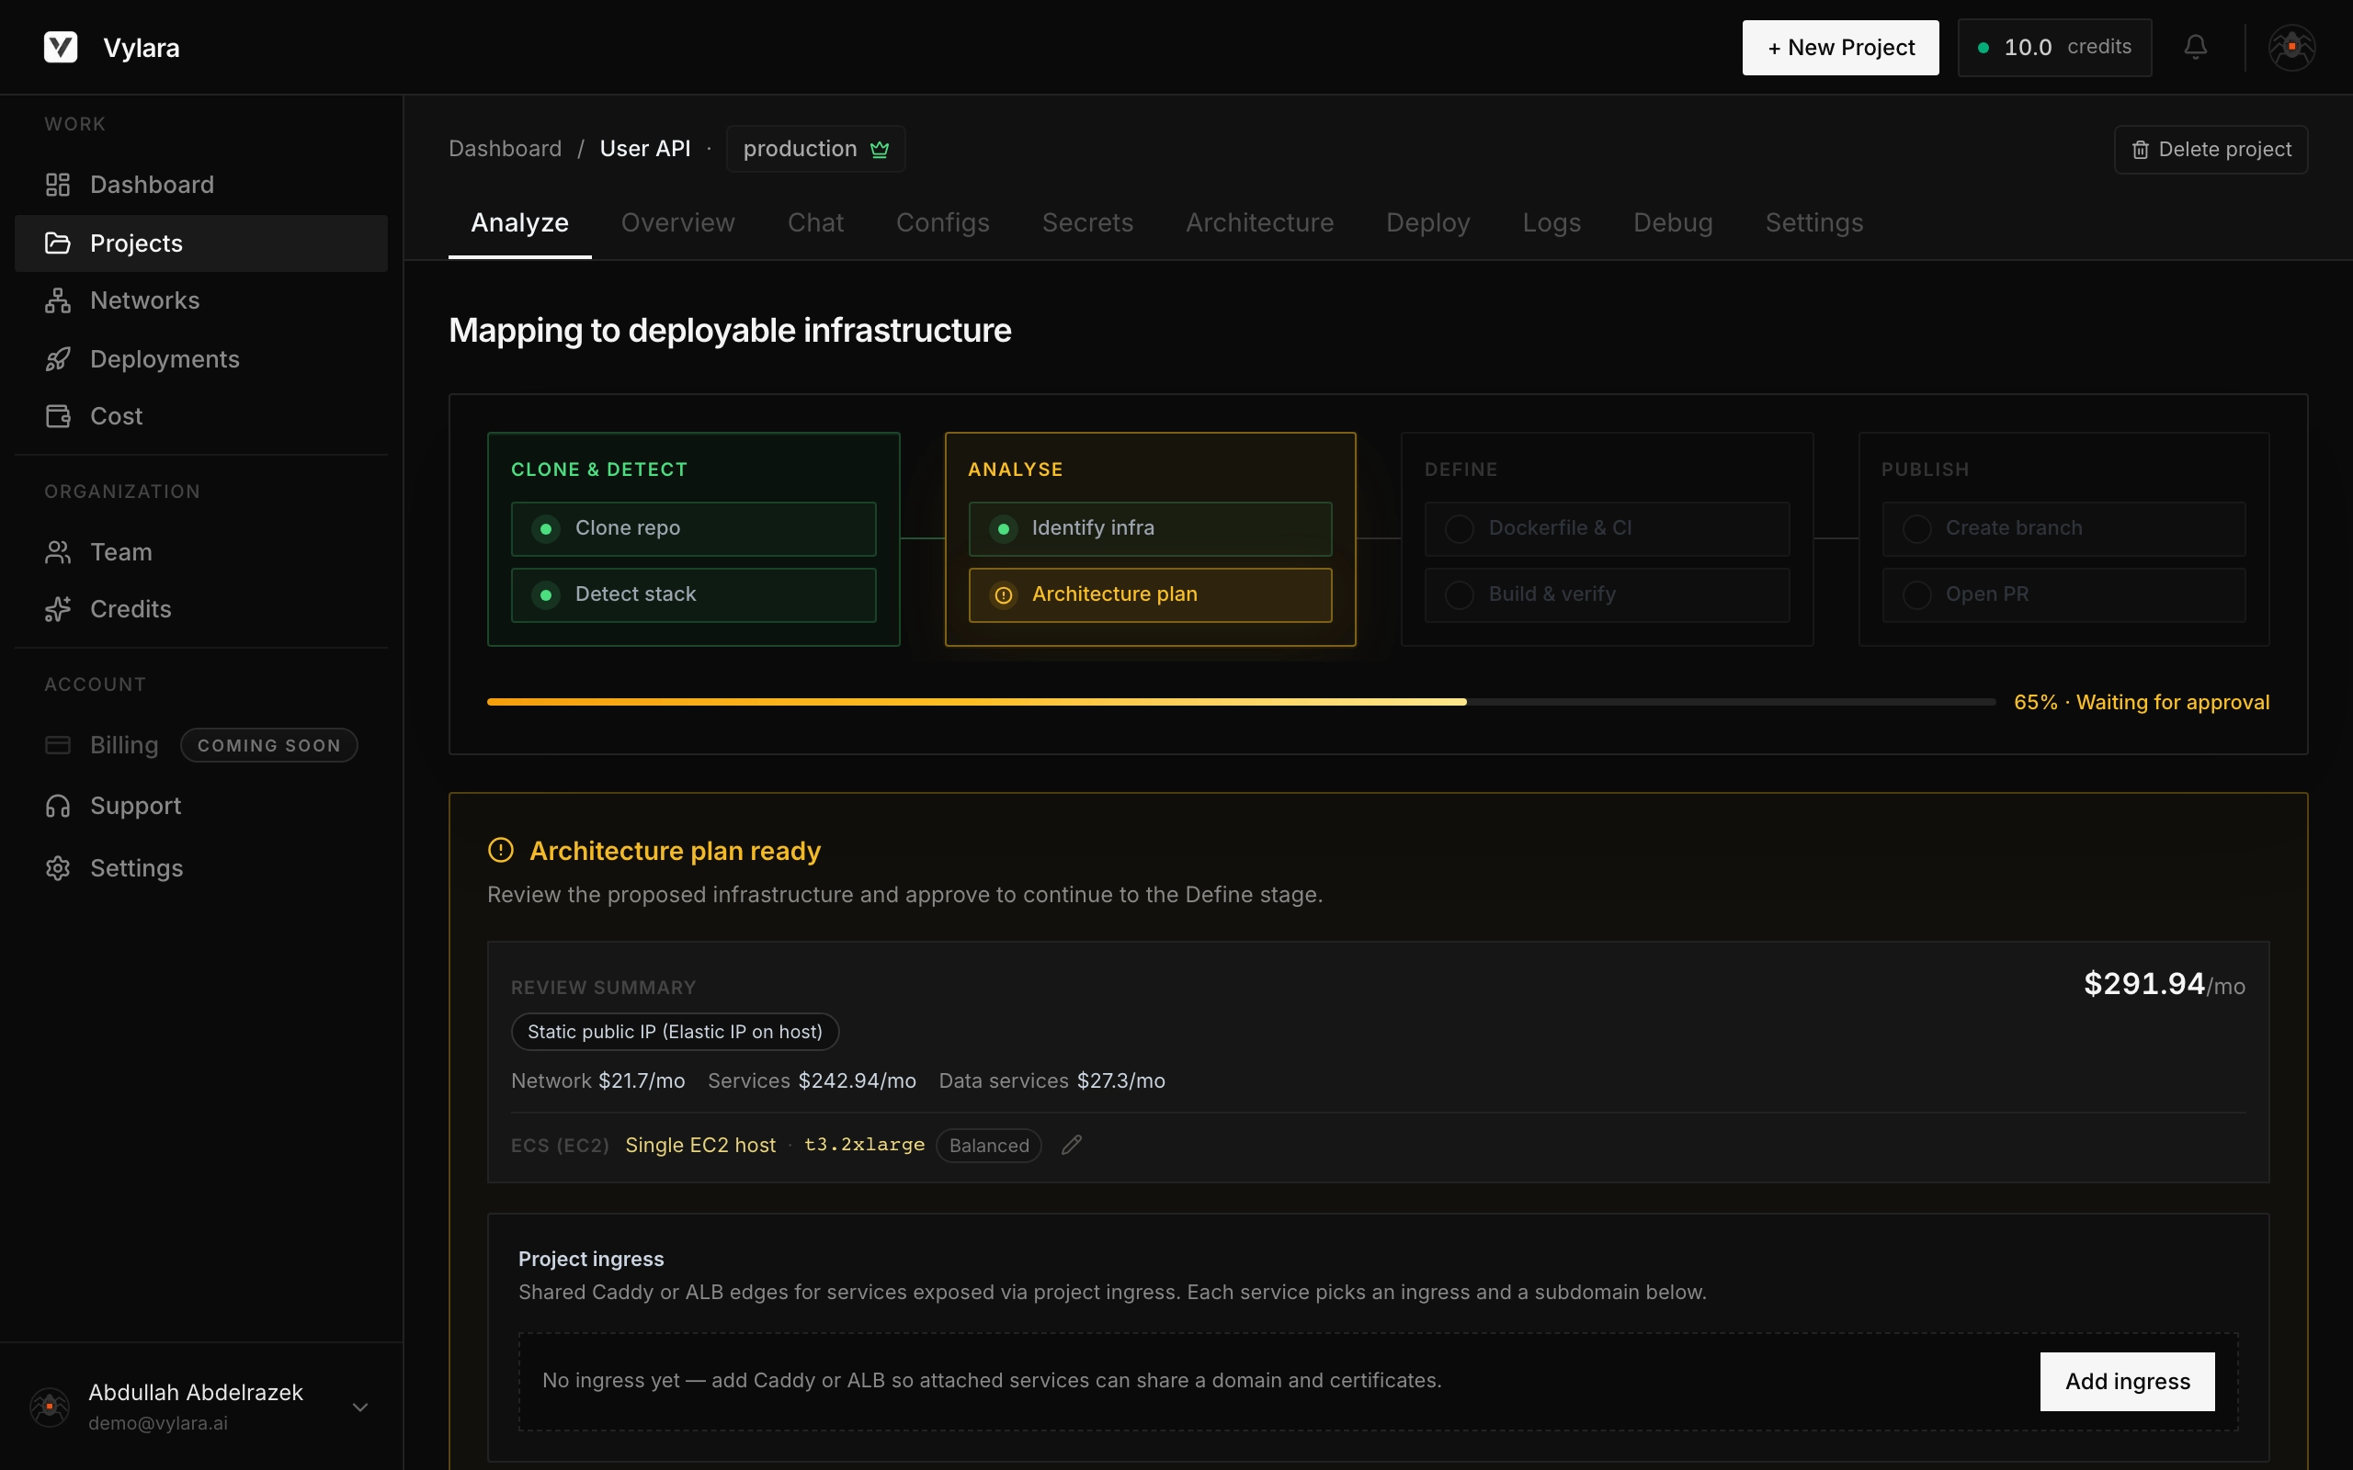Click the Billing card icon
This screenshot has height=1470, width=2353.
[57, 745]
